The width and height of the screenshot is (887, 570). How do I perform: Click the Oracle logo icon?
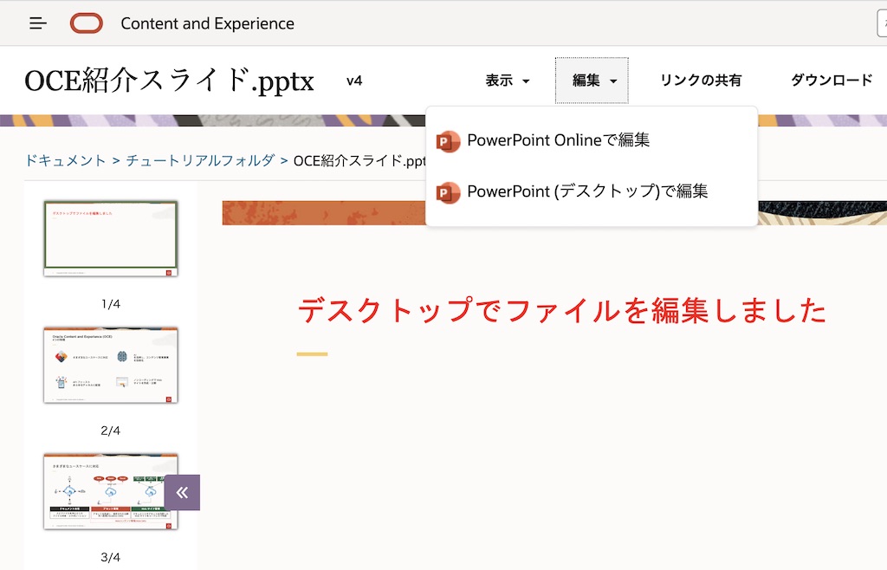[x=87, y=23]
